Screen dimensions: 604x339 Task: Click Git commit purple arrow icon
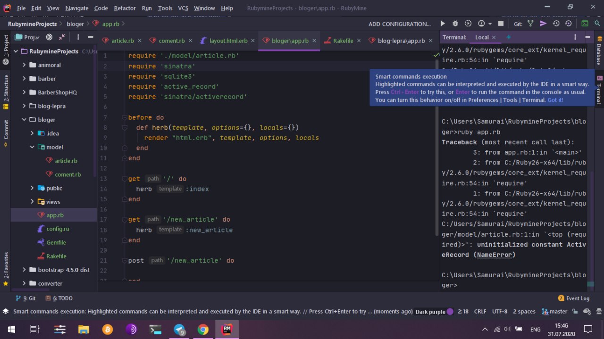point(543,24)
